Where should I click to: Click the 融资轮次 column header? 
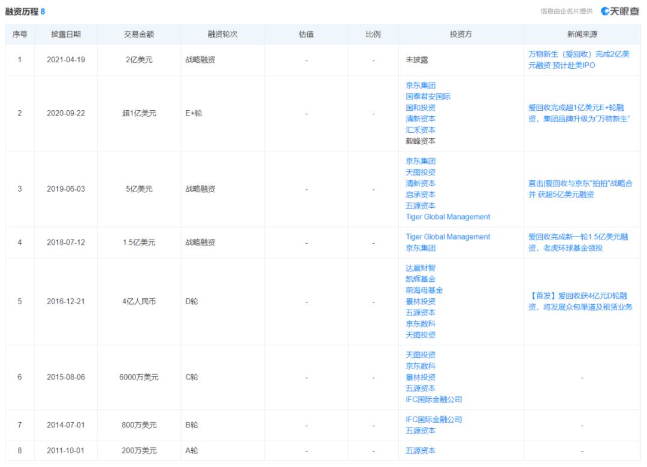tap(223, 35)
